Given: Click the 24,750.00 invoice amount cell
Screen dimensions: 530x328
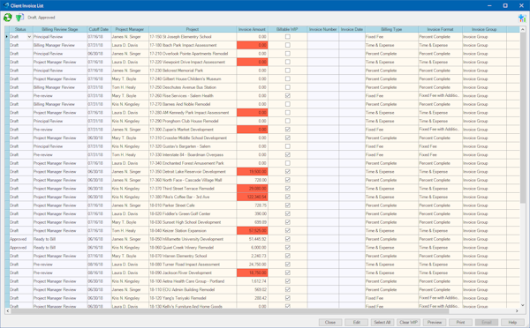Looking at the screenshot, I should pos(252,265).
